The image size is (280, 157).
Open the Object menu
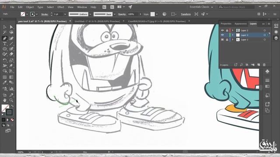pos(30,7)
